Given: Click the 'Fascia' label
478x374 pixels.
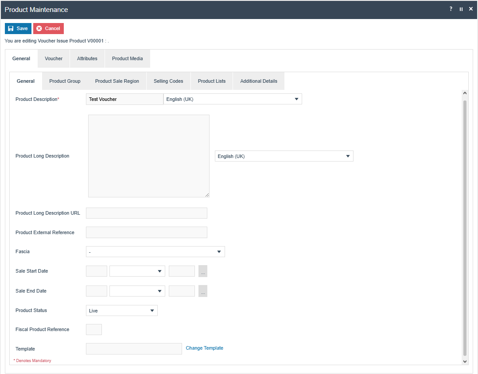Looking at the screenshot, I should [23, 251].
